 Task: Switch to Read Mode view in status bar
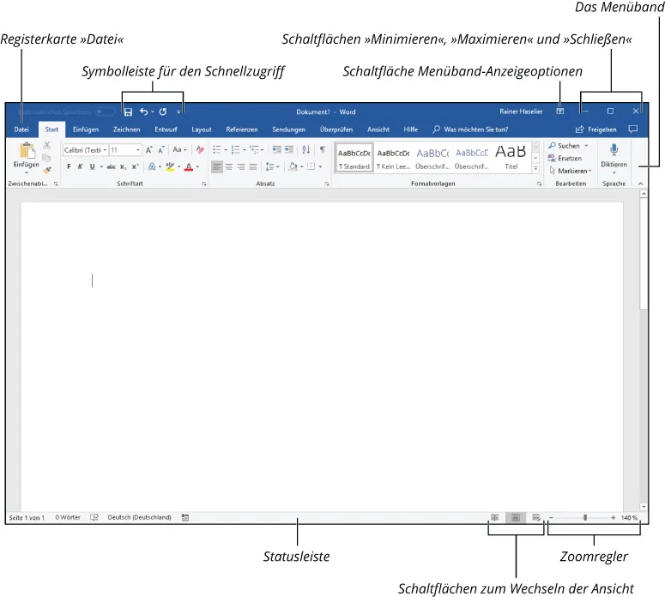pyautogui.click(x=495, y=518)
